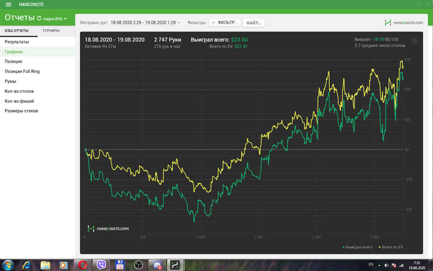This screenshot has height=271, width=433.
Task: Open Windows Explorer folder icon in taskbar
Action: coord(45,265)
